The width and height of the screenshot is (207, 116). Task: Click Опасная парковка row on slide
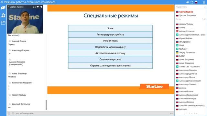110,59
